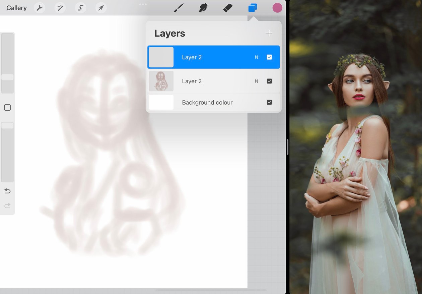
Task: Tap the split view divider handle
Action: click(288, 147)
